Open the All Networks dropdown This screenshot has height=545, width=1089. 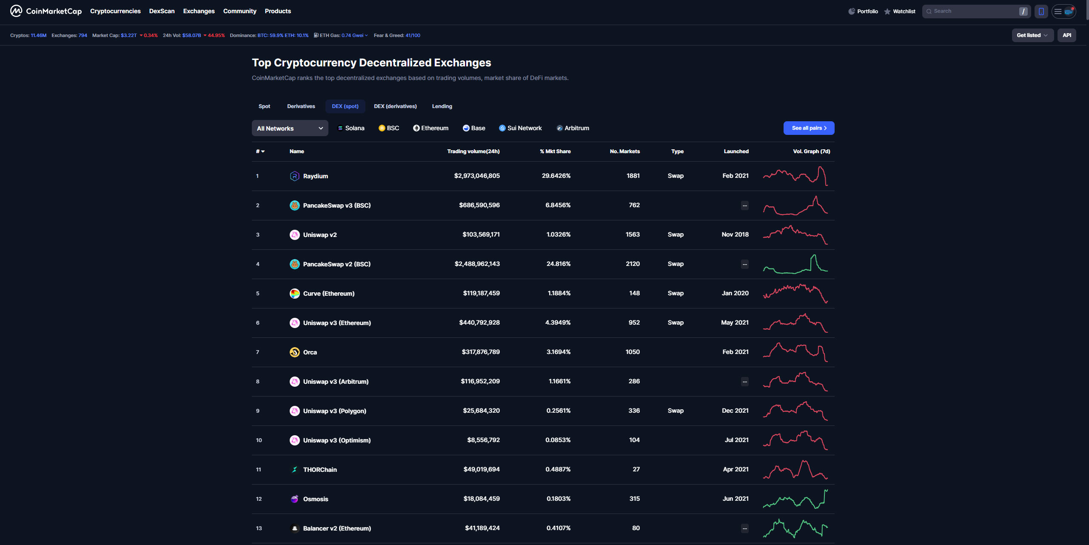pos(290,128)
